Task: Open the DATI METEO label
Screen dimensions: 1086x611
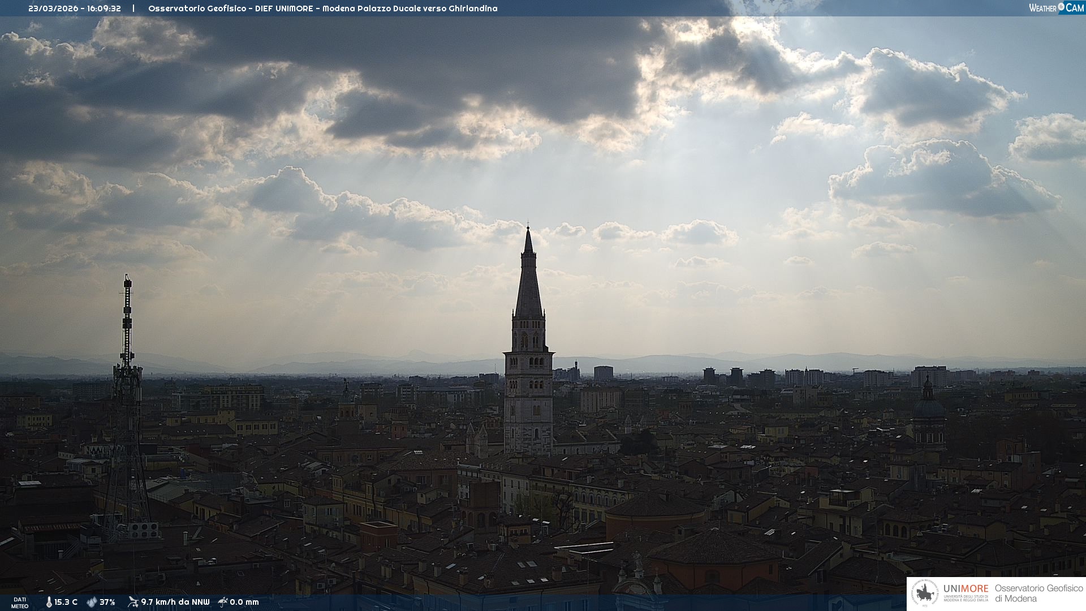Action: 20,603
